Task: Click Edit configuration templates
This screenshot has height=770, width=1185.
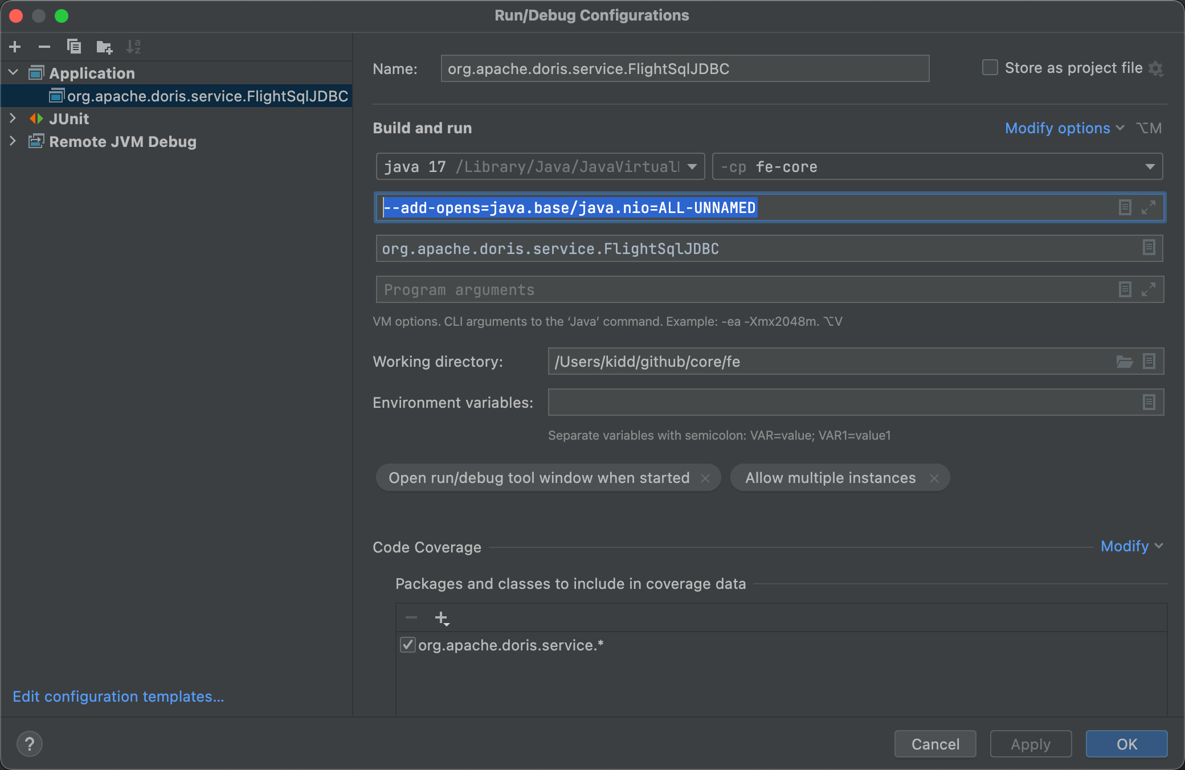Action: pyautogui.click(x=118, y=696)
